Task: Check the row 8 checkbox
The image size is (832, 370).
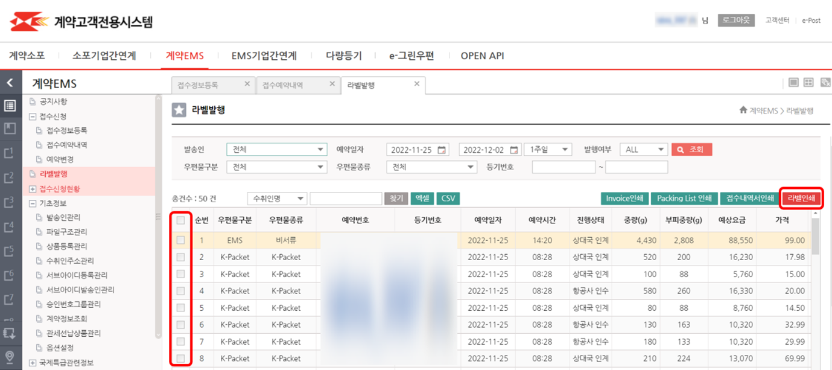Action: [x=180, y=359]
